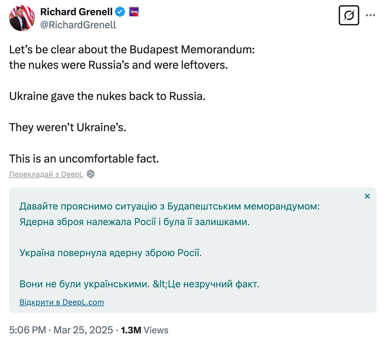Click the 'Ukraine gave the nukes back' sentence
This screenshot has height=344, width=385.
click(107, 96)
